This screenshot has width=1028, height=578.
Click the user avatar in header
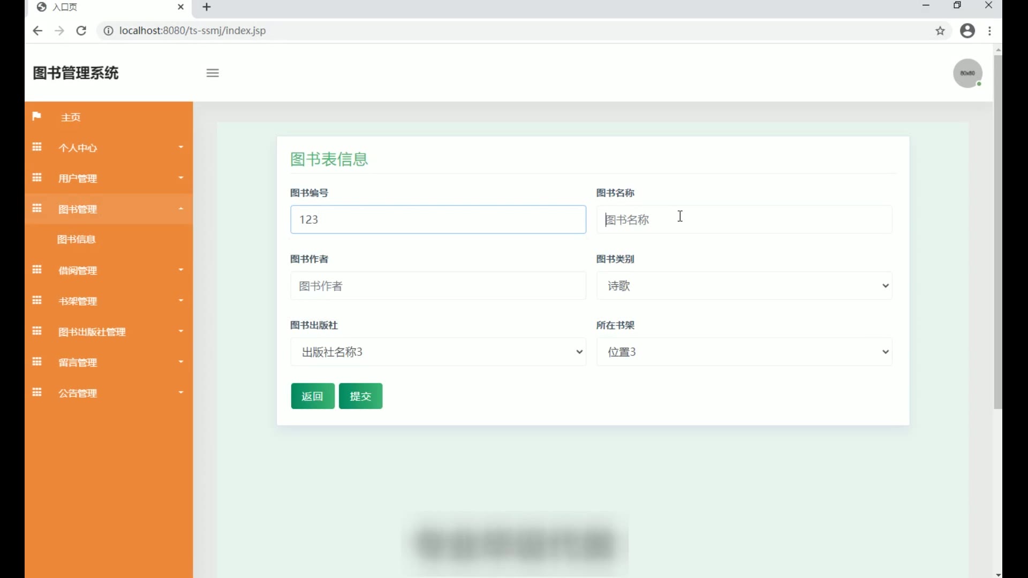pyautogui.click(x=967, y=73)
